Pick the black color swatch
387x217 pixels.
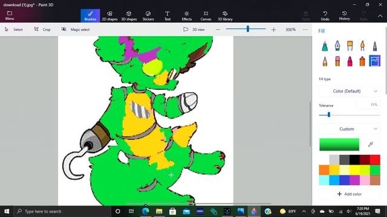pos(354,160)
